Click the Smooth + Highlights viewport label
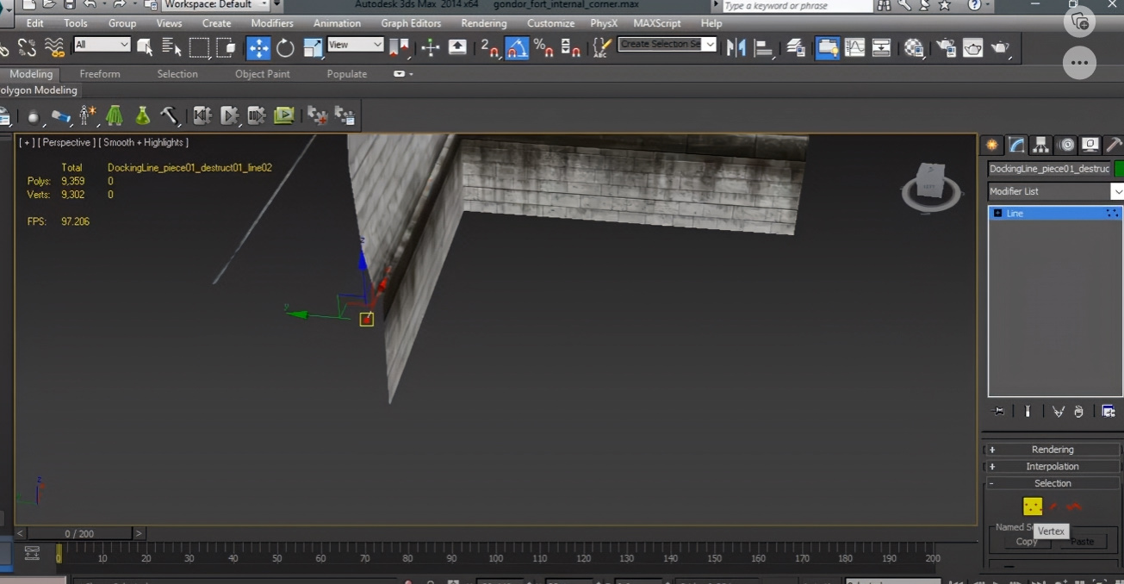 click(x=143, y=142)
